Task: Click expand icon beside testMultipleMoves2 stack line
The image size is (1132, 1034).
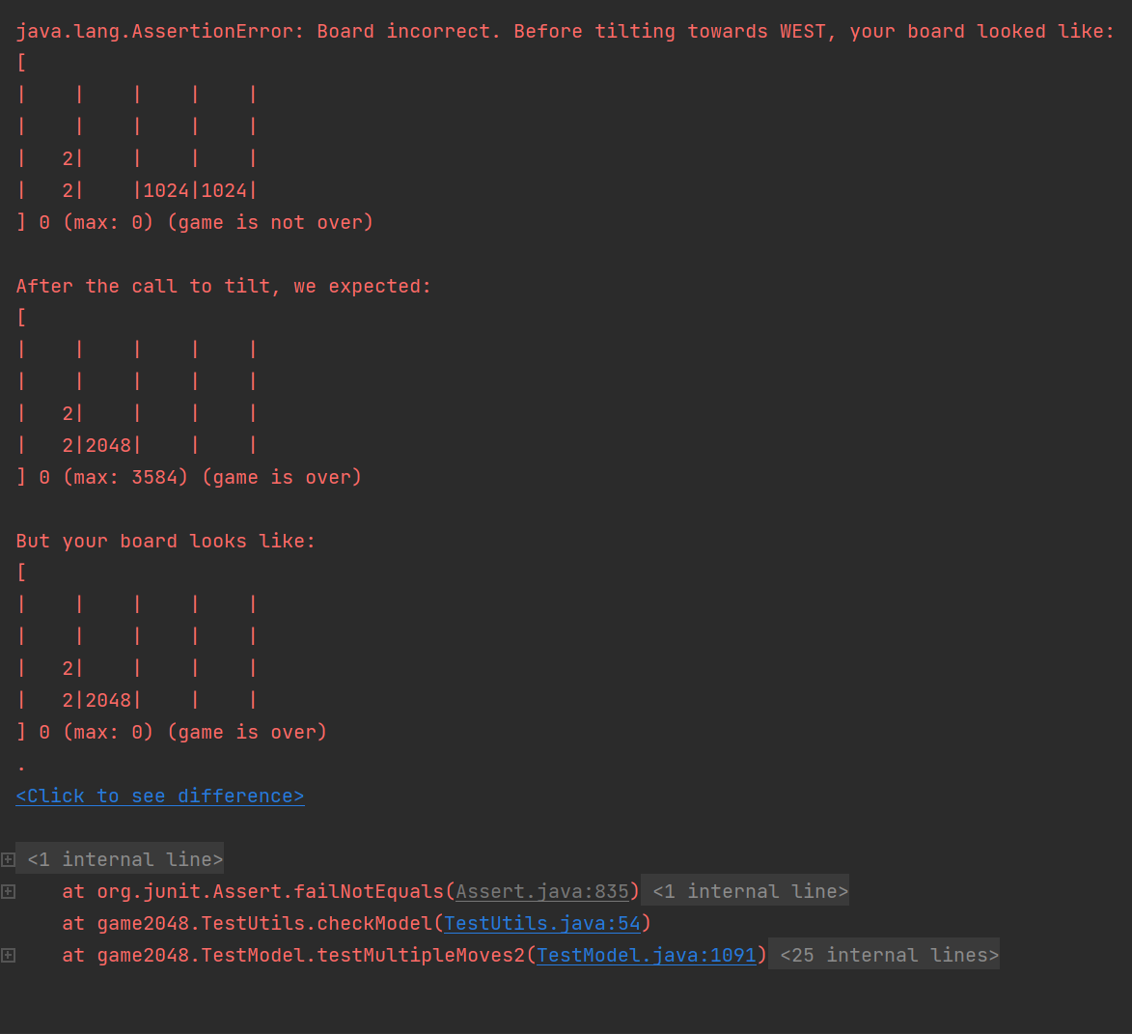Action: (x=8, y=955)
